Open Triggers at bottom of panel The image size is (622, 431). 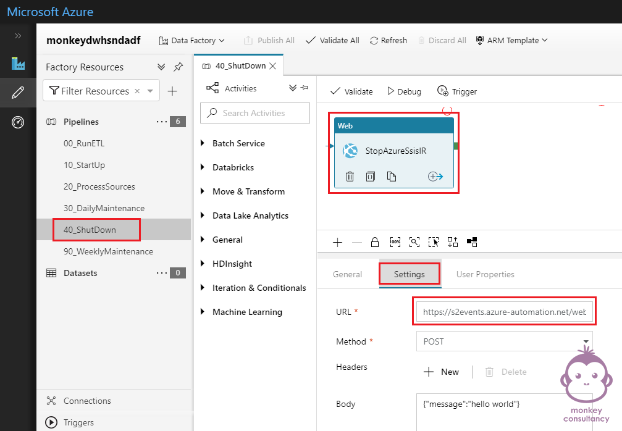coord(70,423)
